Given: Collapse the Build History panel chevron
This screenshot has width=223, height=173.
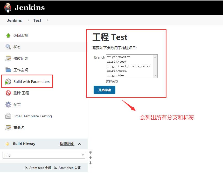Looking at the screenshot, I should (x=80, y=144).
